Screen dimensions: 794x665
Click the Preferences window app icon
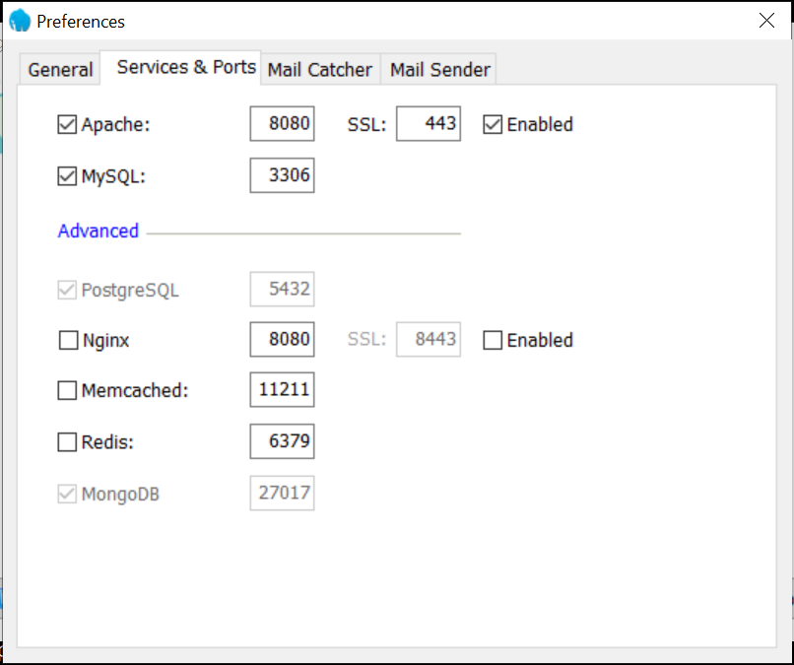click(x=20, y=21)
